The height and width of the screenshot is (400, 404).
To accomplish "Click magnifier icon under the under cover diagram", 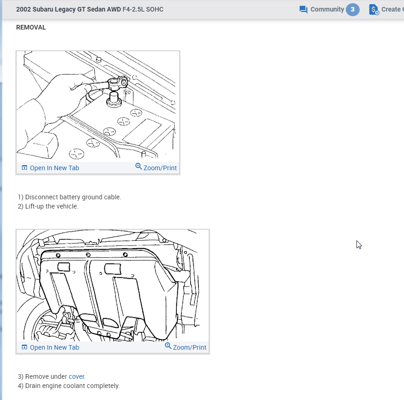I will 168,346.
